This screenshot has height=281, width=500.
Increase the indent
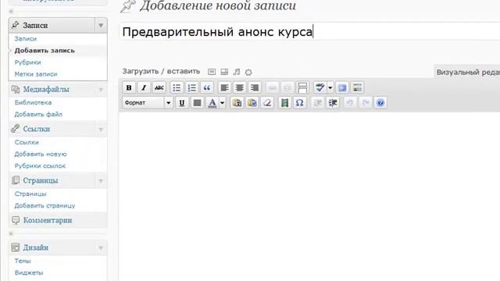pos(333,102)
